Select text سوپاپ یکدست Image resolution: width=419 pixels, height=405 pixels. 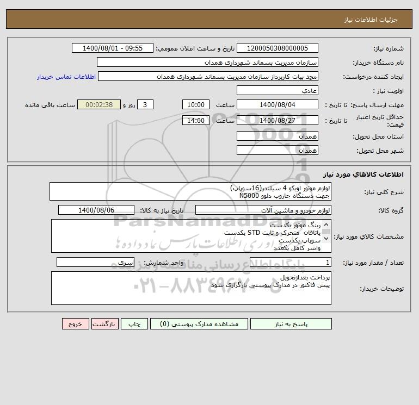(299, 240)
